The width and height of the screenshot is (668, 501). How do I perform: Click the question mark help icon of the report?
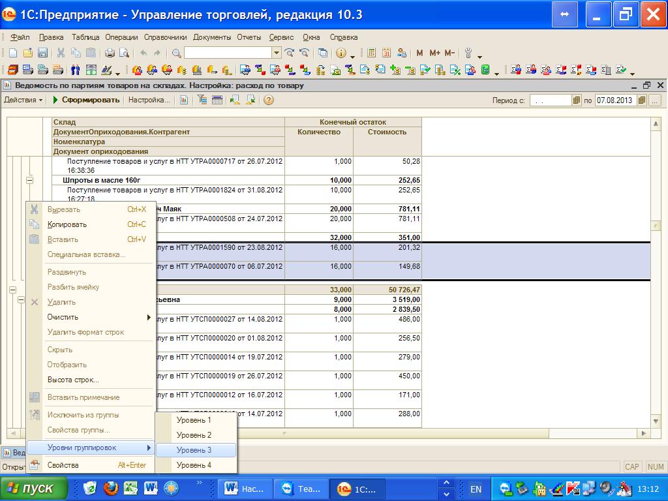click(268, 100)
